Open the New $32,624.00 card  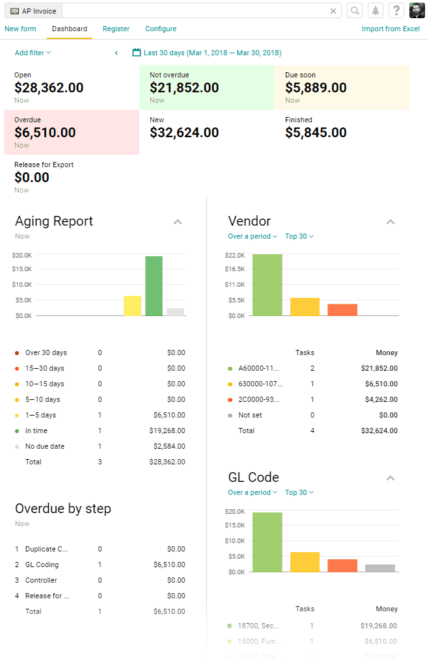pos(207,133)
